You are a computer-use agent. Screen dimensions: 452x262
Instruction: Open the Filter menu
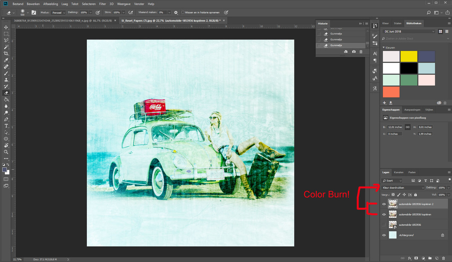coord(102,4)
